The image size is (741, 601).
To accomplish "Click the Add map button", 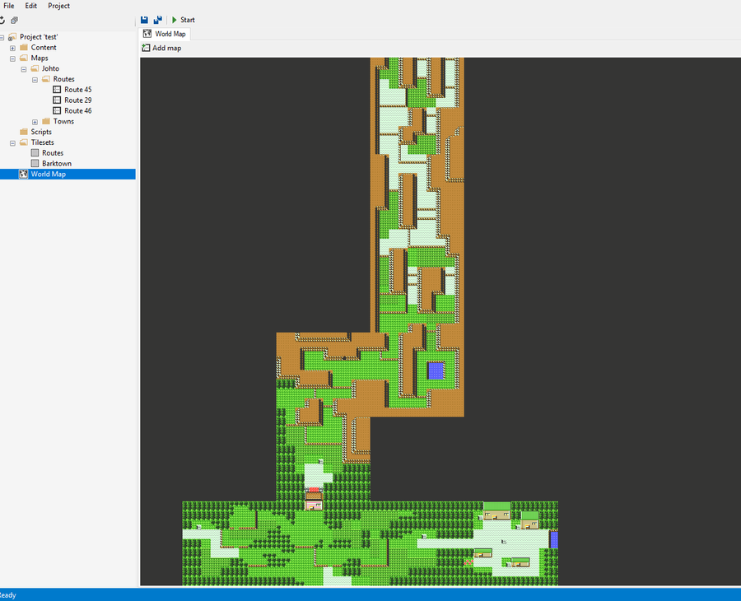I will (161, 48).
